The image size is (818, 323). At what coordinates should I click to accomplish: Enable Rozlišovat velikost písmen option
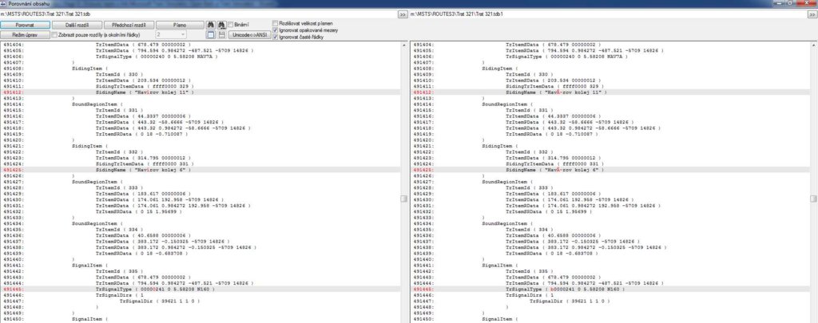(x=276, y=24)
